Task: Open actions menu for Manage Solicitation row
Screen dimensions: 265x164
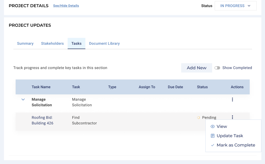Action: pos(232,100)
